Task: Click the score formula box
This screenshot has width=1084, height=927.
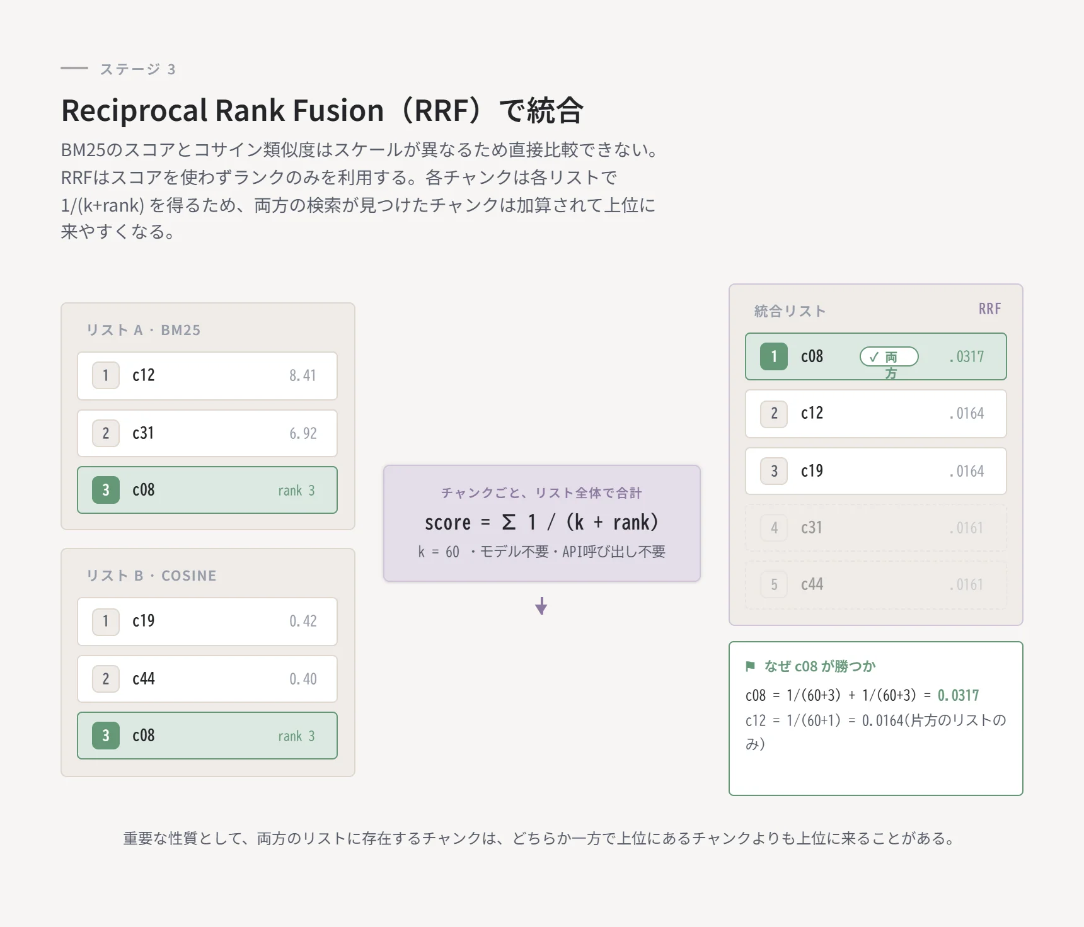Action: (x=542, y=523)
